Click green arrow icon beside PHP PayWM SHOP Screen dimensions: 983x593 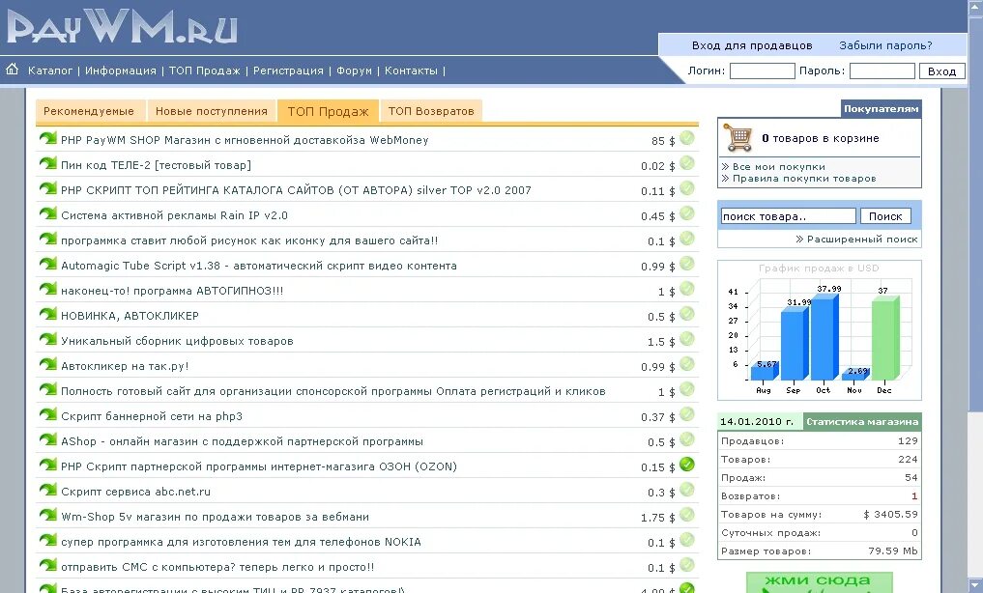pos(48,138)
